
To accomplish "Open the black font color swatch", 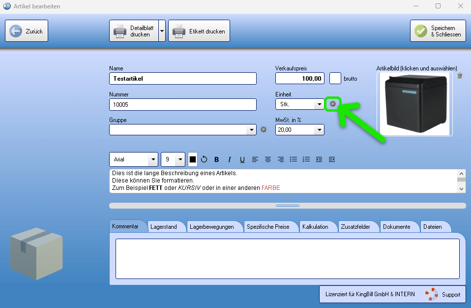I will [x=193, y=159].
